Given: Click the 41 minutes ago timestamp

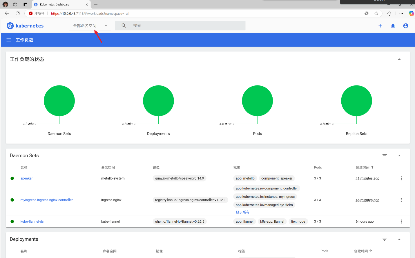Looking at the screenshot, I should pos(367,178).
